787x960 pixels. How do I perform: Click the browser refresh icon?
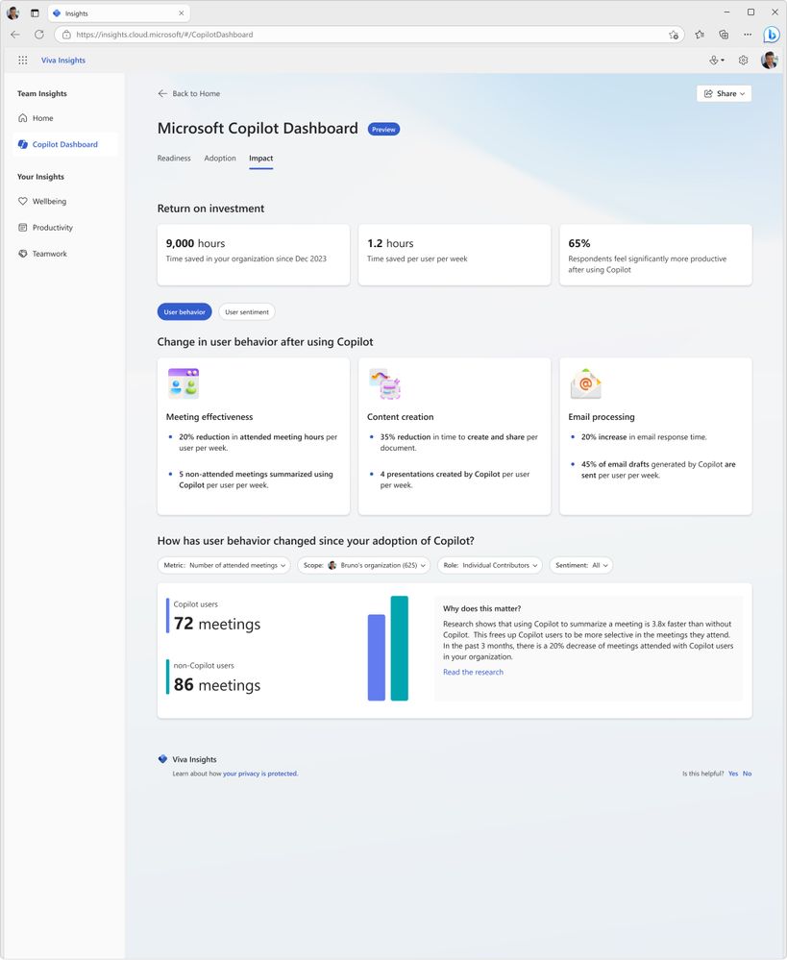(39, 35)
